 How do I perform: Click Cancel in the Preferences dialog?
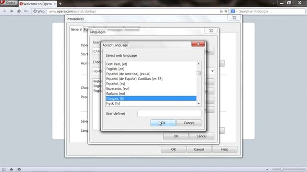[x=199, y=150]
